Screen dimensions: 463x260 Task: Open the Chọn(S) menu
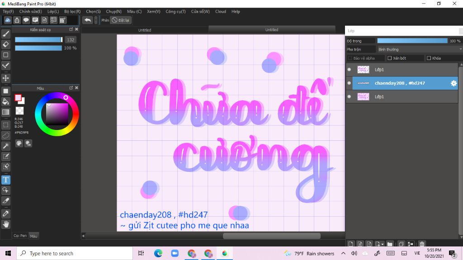coord(93,11)
